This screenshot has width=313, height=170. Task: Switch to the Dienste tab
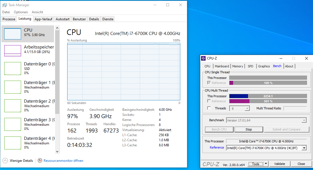click(108, 19)
